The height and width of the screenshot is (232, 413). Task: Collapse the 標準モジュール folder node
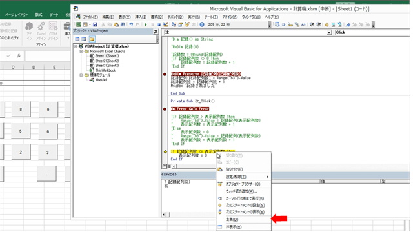(x=81, y=75)
